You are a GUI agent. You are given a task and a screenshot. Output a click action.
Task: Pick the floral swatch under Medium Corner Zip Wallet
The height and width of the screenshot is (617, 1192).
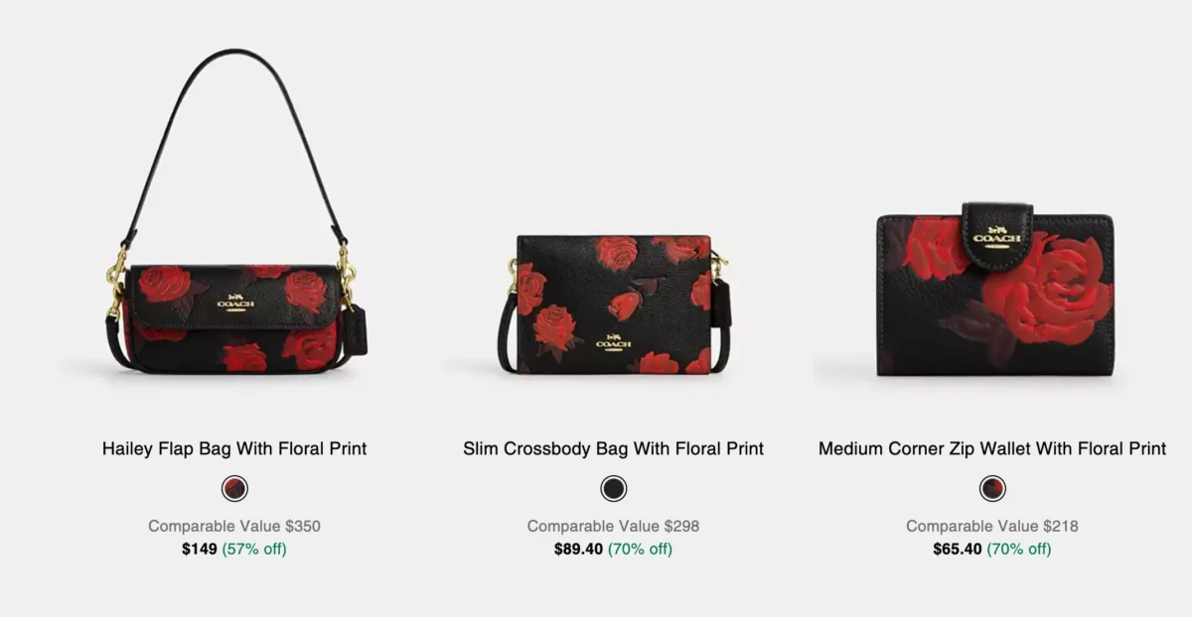[x=992, y=488]
